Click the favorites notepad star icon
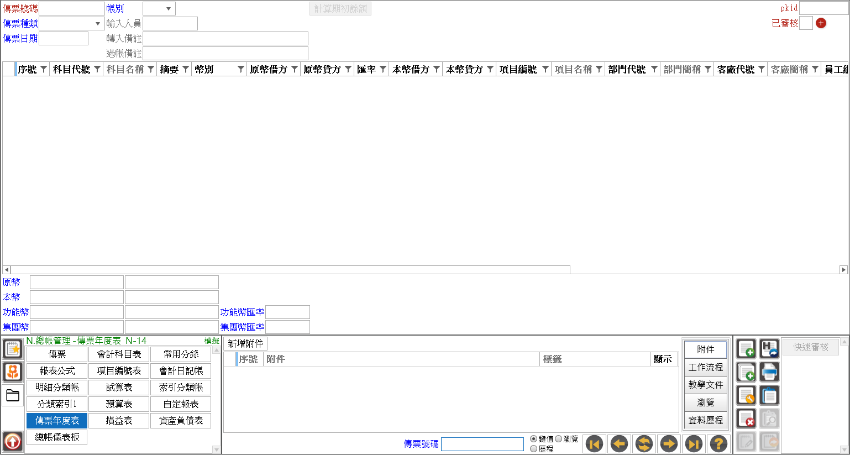 [13, 349]
